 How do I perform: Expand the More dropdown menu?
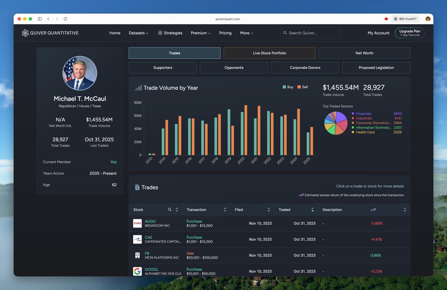point(247,33)
